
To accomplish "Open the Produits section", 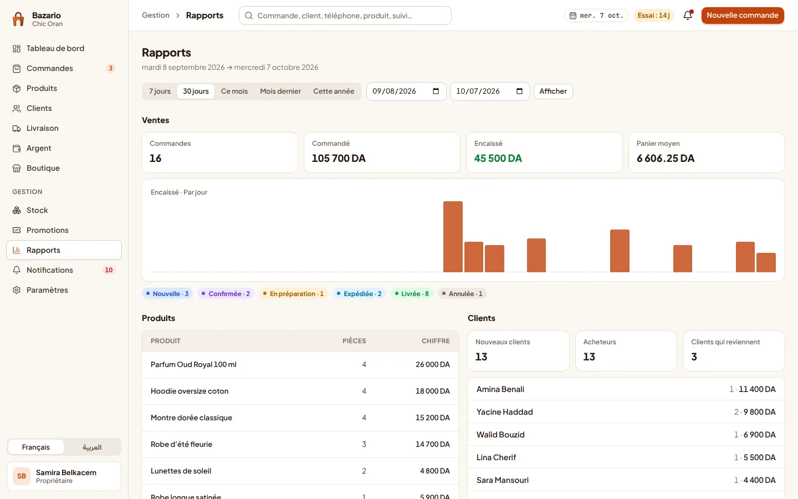I will tap(64, 88).
